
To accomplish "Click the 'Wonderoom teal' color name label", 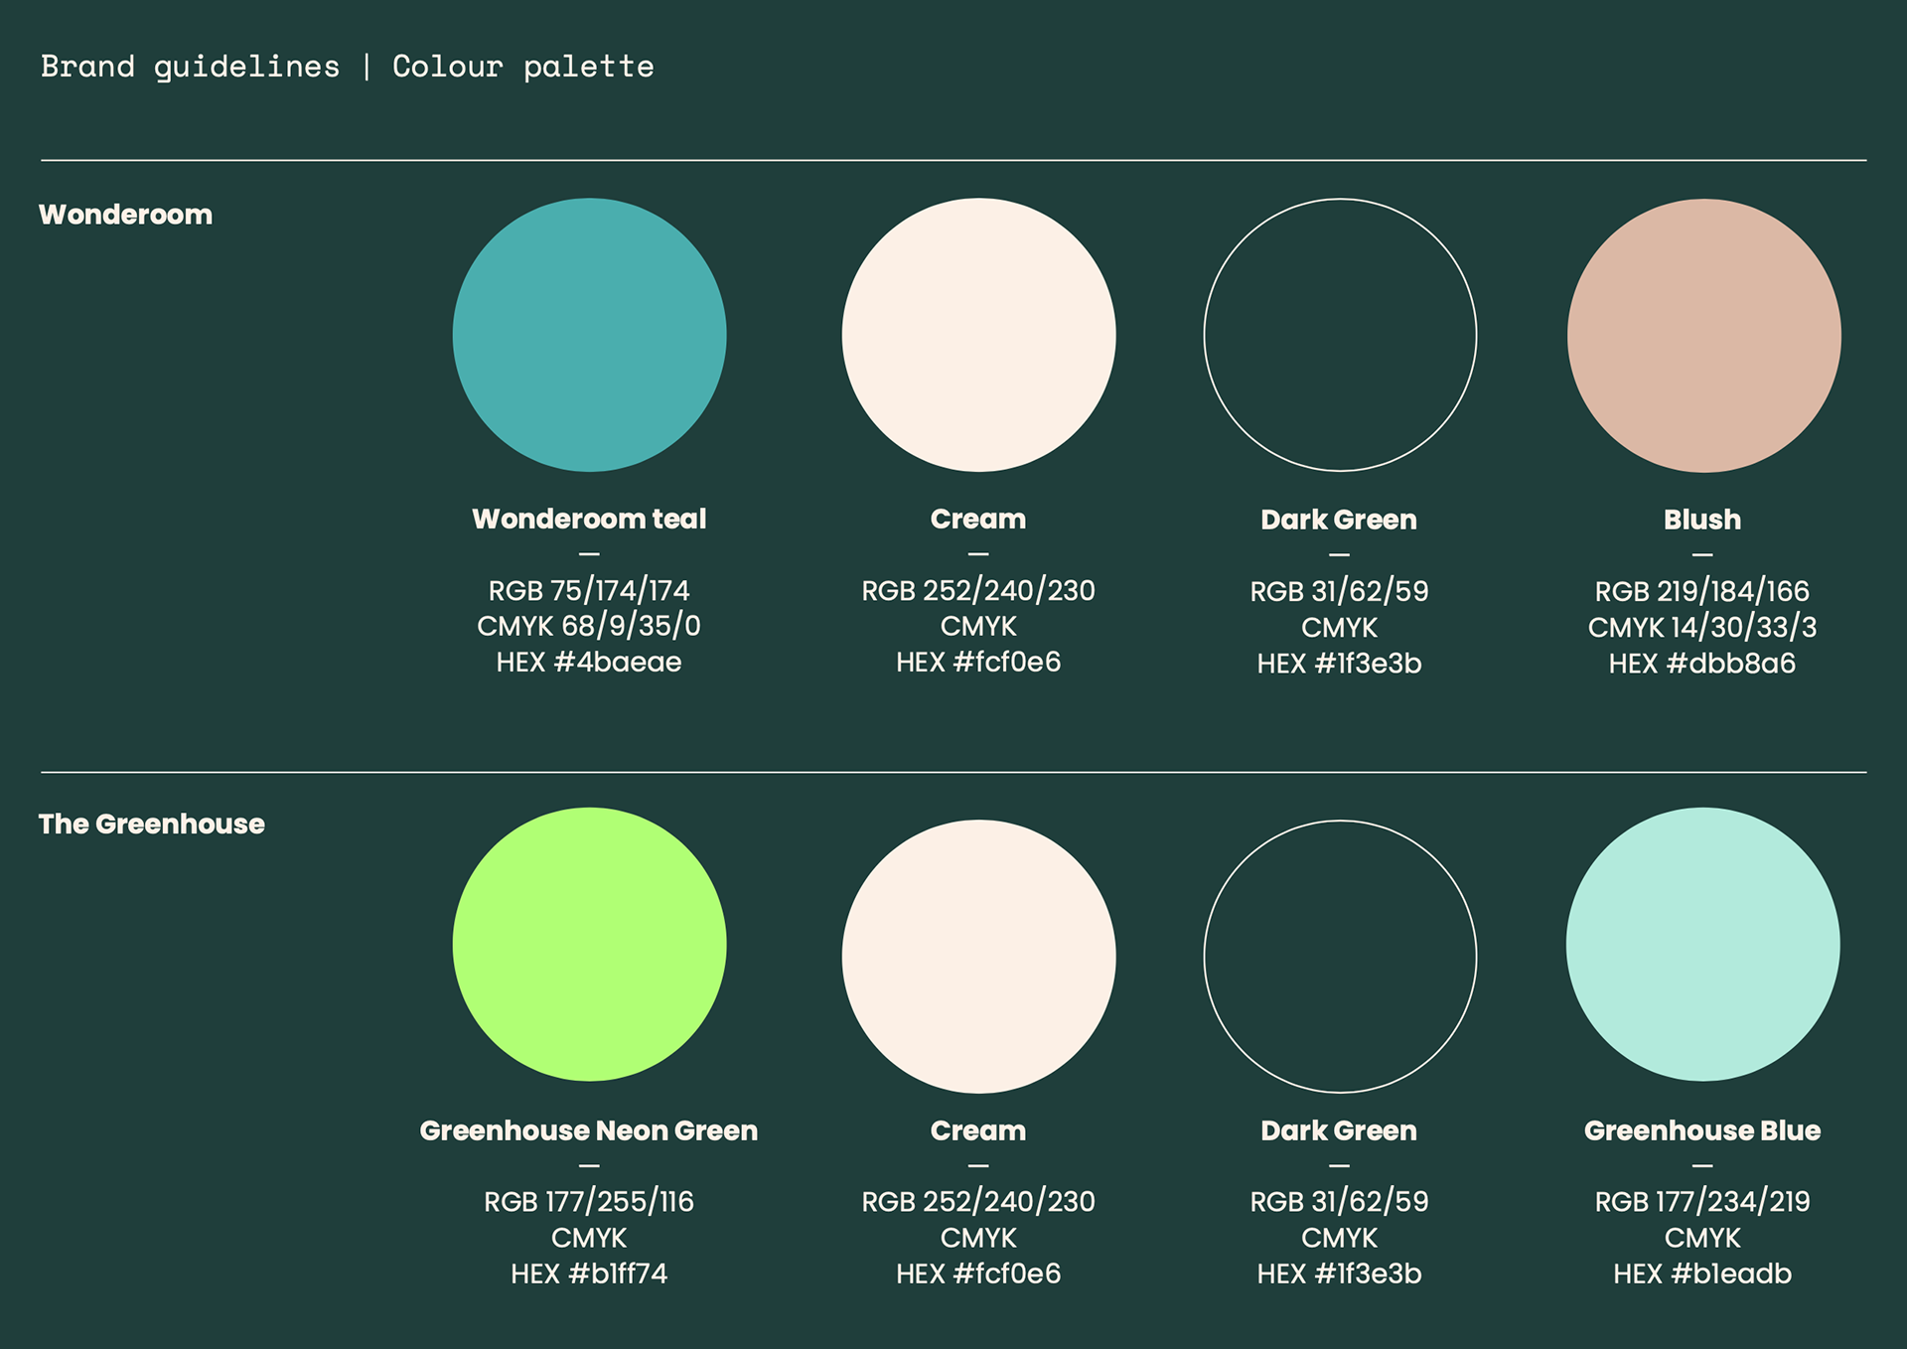I will [x=589, y=519].
